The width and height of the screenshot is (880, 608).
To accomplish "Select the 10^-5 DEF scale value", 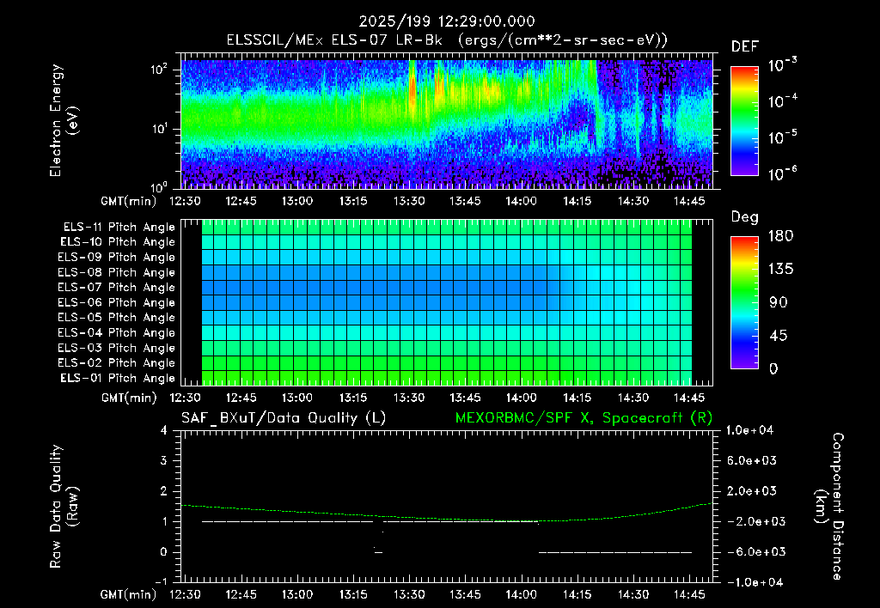I will pos(782,137).
